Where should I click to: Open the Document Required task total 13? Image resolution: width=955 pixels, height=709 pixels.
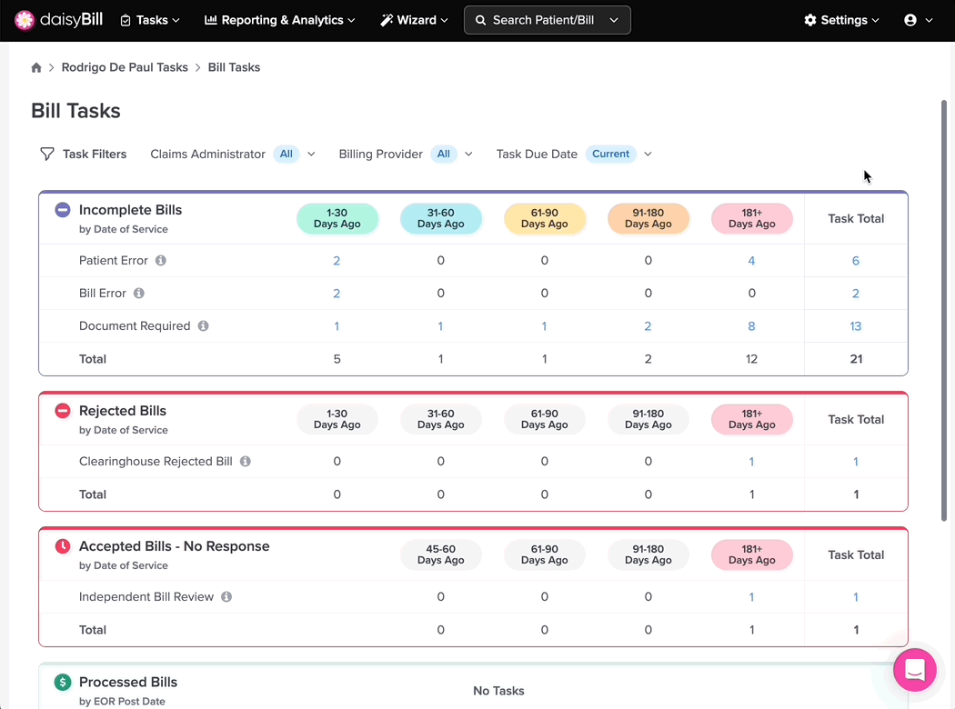pyautogui.click(x=855, y=326)
